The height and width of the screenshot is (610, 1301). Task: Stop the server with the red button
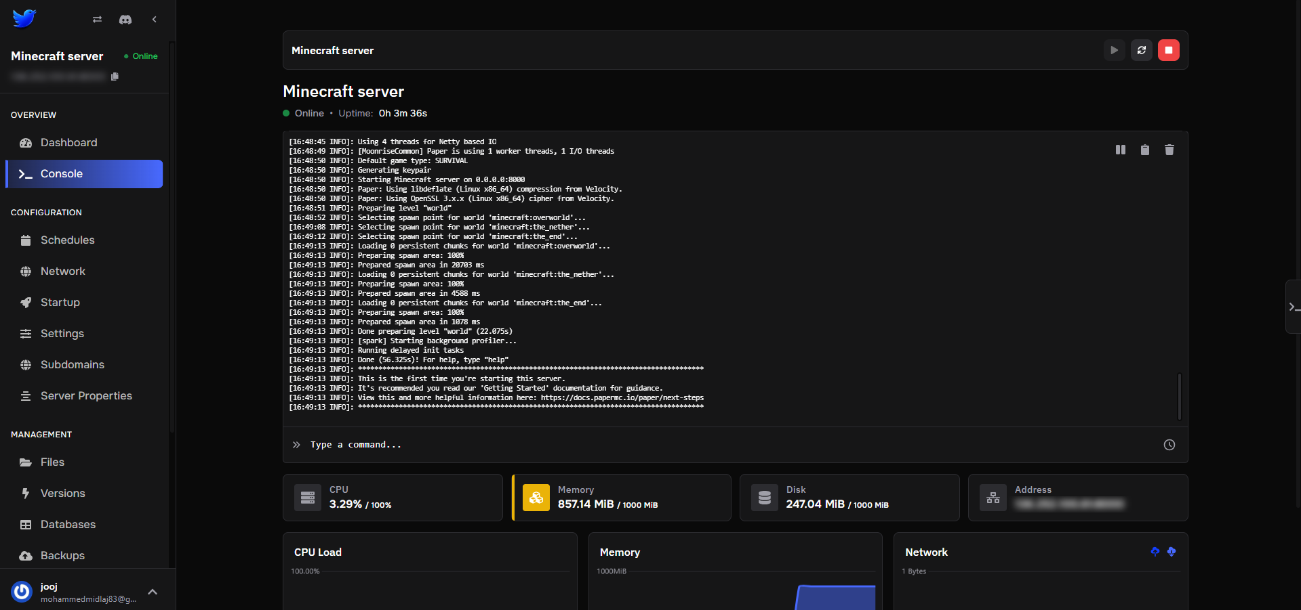pos(1169,50)
